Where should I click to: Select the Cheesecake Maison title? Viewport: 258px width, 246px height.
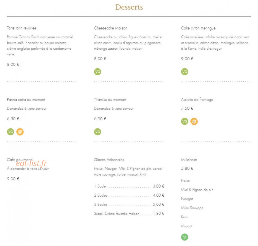click(111, 28)
